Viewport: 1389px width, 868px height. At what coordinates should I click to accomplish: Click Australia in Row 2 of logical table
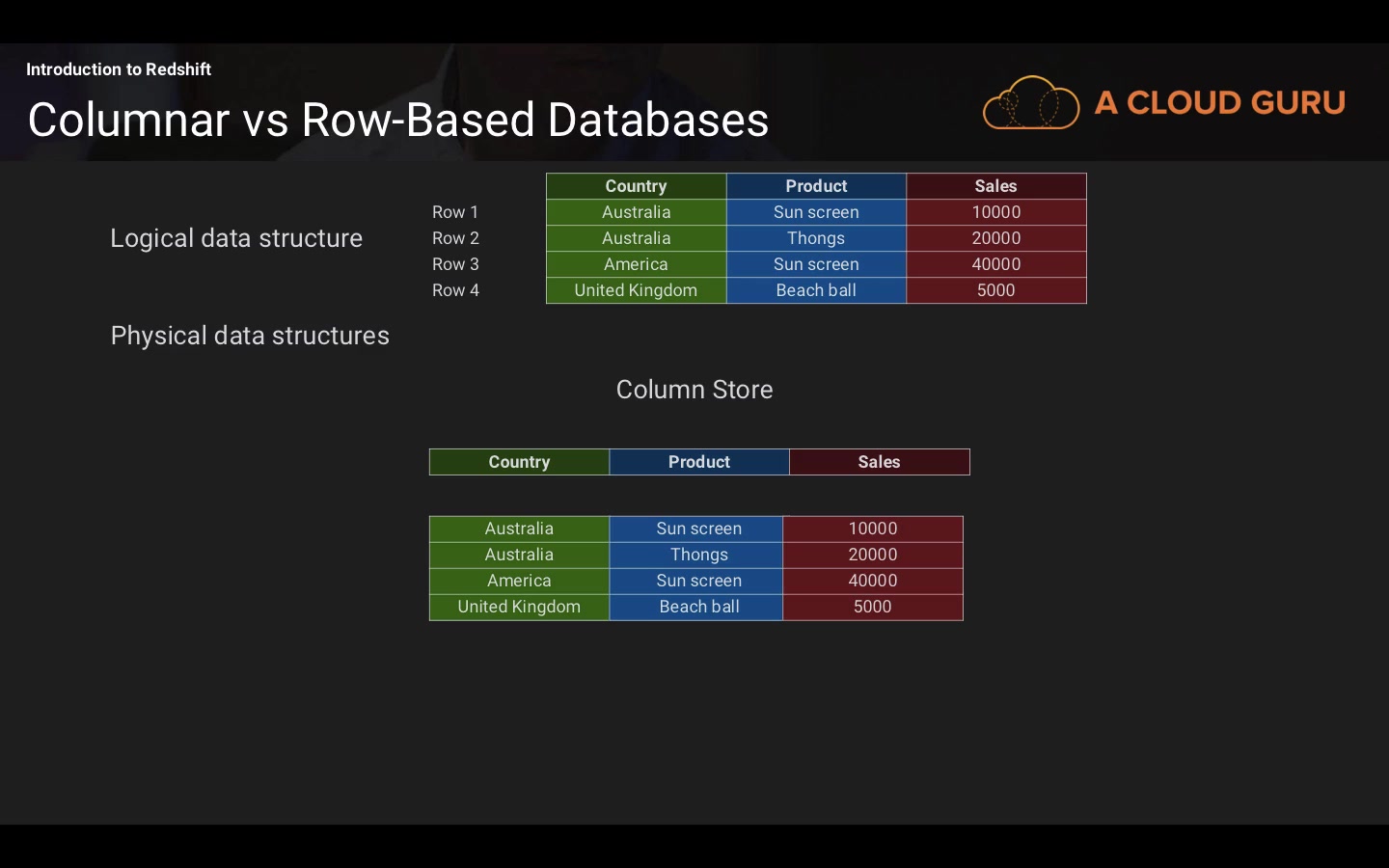click(637, 238)
